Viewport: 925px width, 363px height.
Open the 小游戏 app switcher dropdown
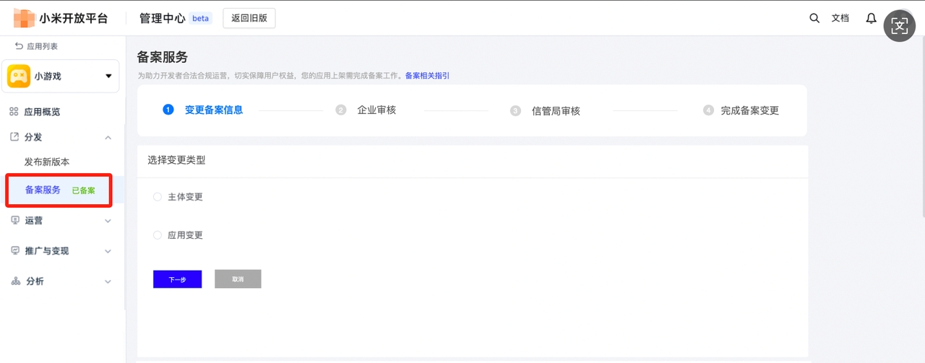[108, 76]
